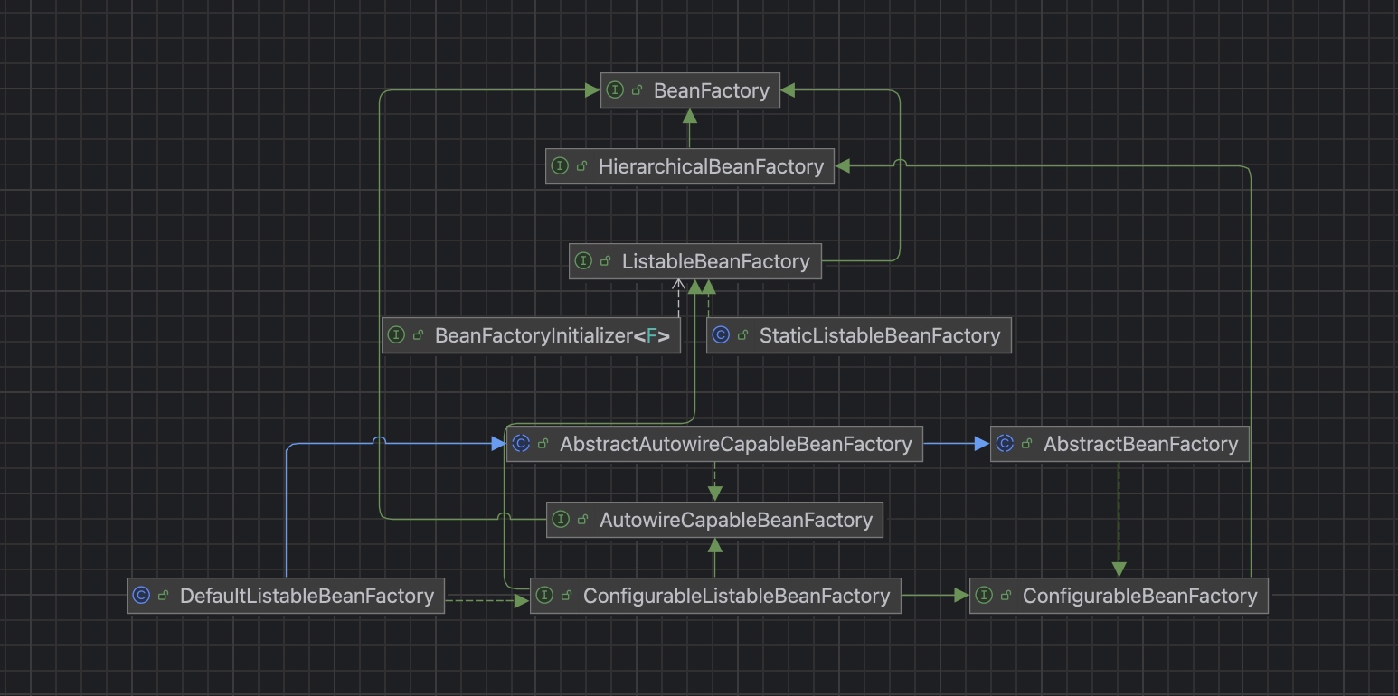Select the interface icon of HierarchicalBeanFactory
This screenshot has height=696, width=1398.
[562, 165]
